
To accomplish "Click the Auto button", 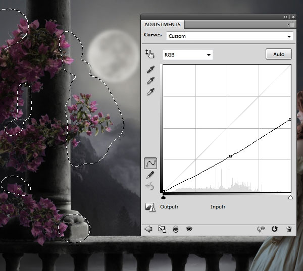I will point(279,54).
